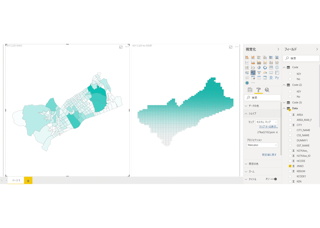The height and width of the screenshot is (228, 320).
Task: Select the slicer visual
Action: 253,78
